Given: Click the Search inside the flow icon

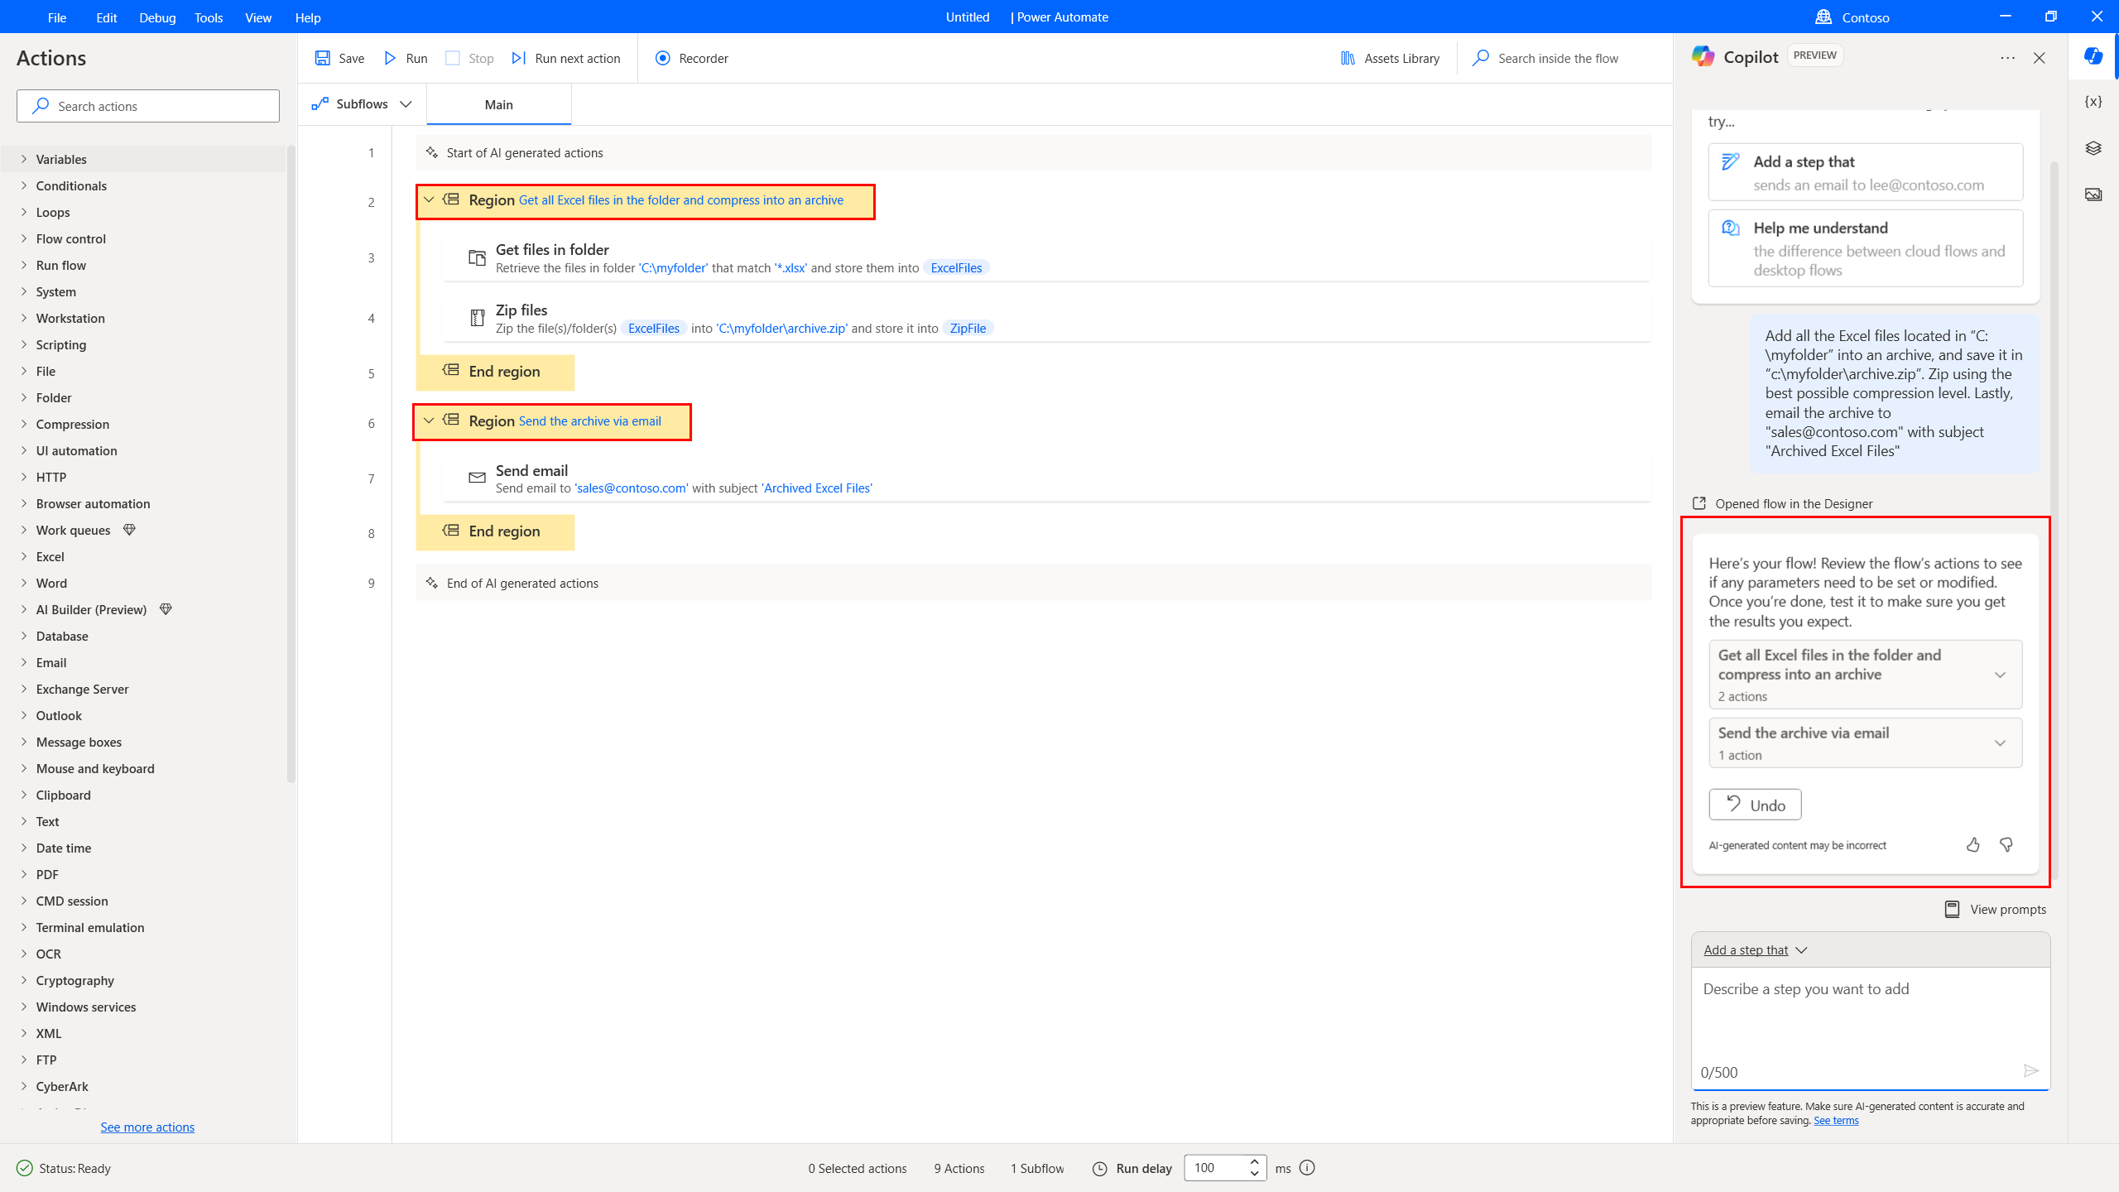Looking at the screenshot, I should click(1482, 58).
